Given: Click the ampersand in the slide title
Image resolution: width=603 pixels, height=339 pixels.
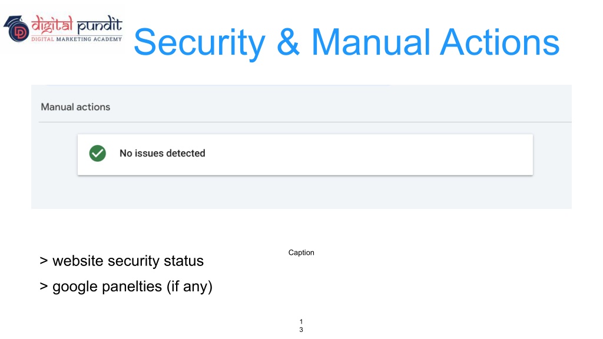Looking at the screenshot, I should click(288, 42).
